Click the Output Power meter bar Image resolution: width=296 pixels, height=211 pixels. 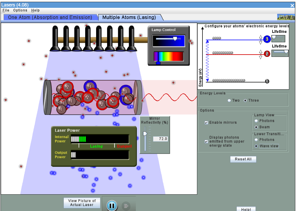[100, 155]
